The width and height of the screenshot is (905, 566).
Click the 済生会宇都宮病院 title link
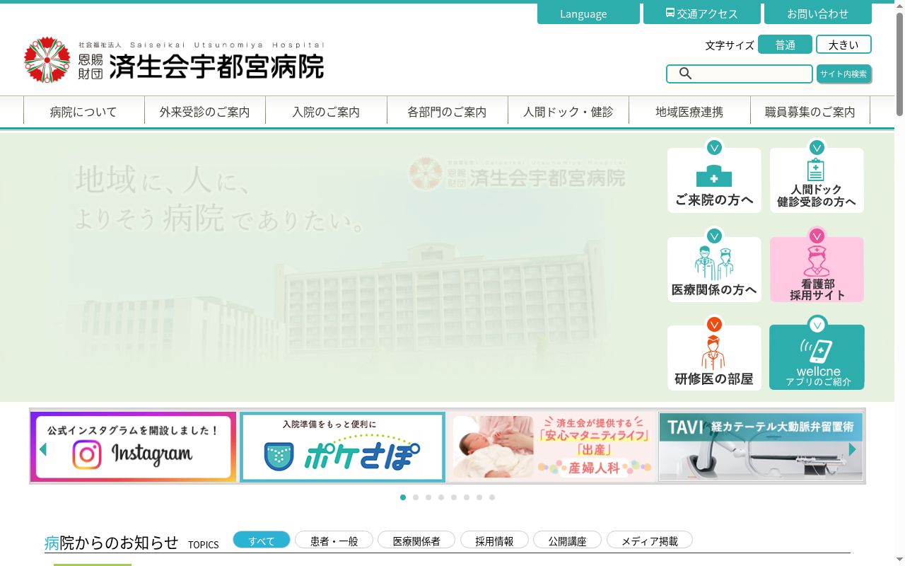coord(216,66)
